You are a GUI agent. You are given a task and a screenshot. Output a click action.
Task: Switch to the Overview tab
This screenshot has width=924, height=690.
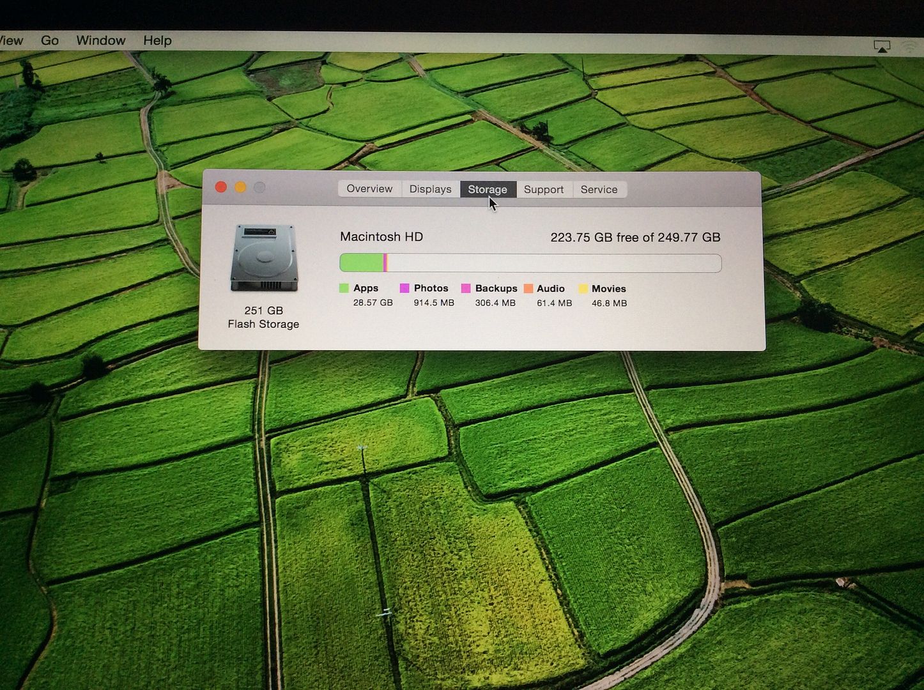(369, 188)
